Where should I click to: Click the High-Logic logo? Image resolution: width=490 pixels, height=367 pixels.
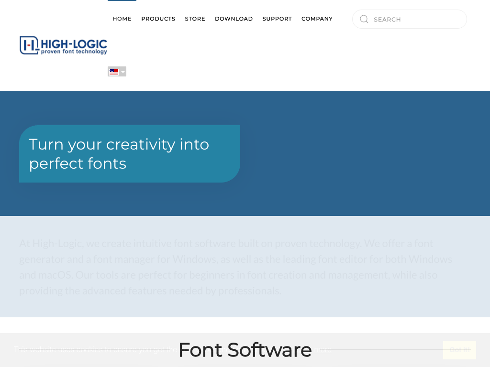(x=63, y=45)
